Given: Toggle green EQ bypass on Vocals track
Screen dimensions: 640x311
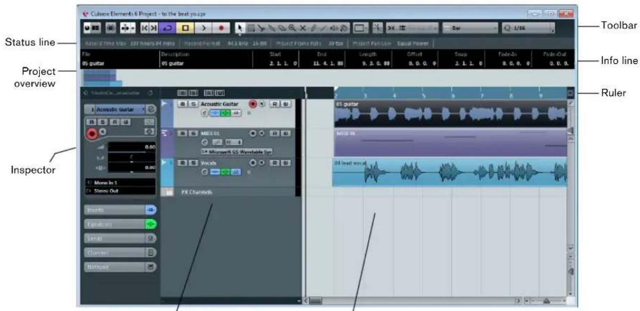Looking at the screenshot, I should click(224, 171).
